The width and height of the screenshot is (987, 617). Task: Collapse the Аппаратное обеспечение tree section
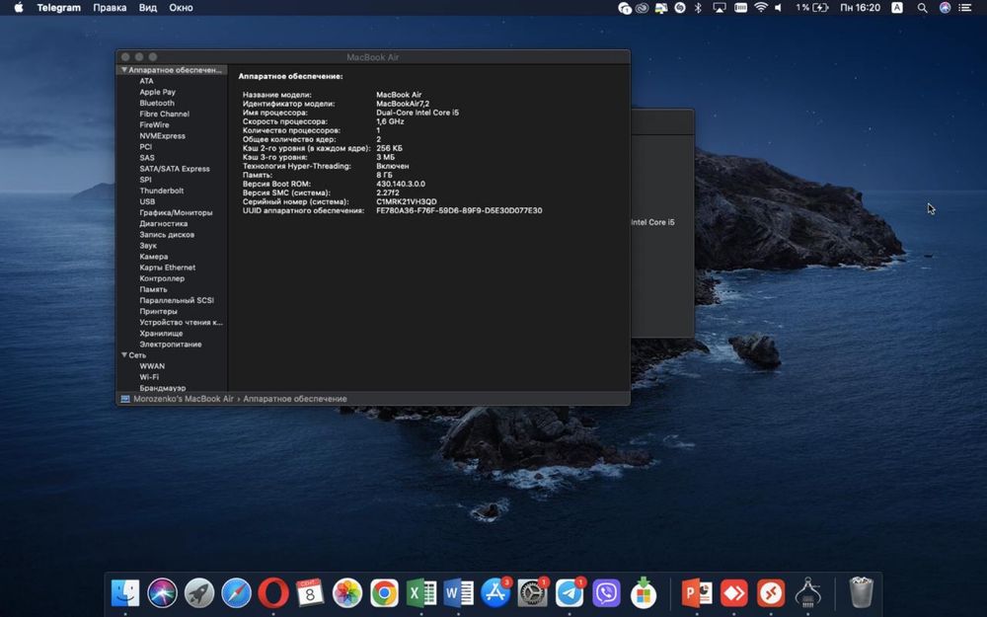click(x=124, y=70)
